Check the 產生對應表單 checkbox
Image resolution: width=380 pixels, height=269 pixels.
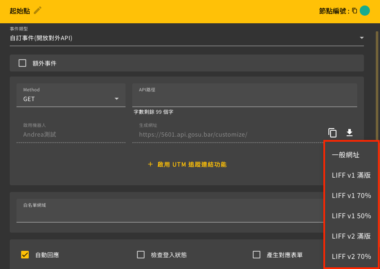tap(257, 255)
